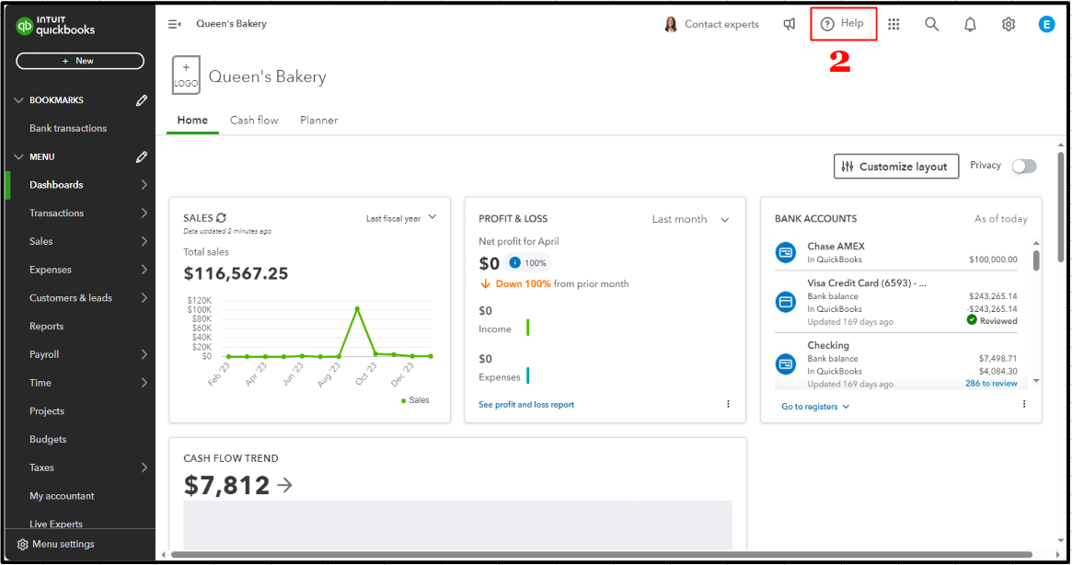Expand the Taxes submenu arrow
The height and width of the screenshot is (565, 1072).
pos(144,467)
